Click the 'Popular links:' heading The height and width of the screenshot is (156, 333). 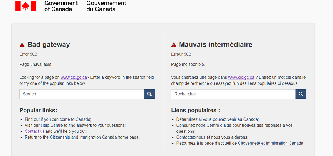(38, 110)
